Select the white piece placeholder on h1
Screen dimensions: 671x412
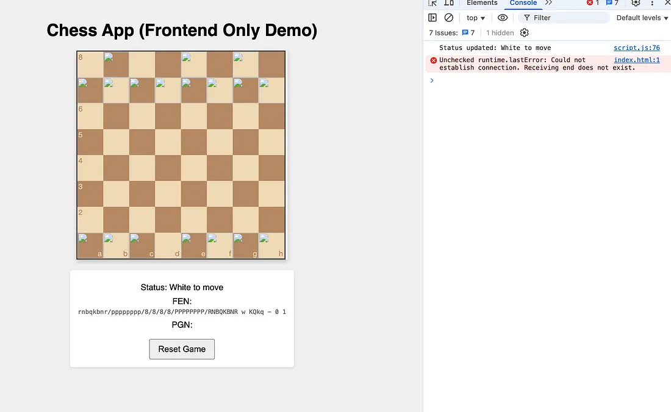(x=271, y=246)
